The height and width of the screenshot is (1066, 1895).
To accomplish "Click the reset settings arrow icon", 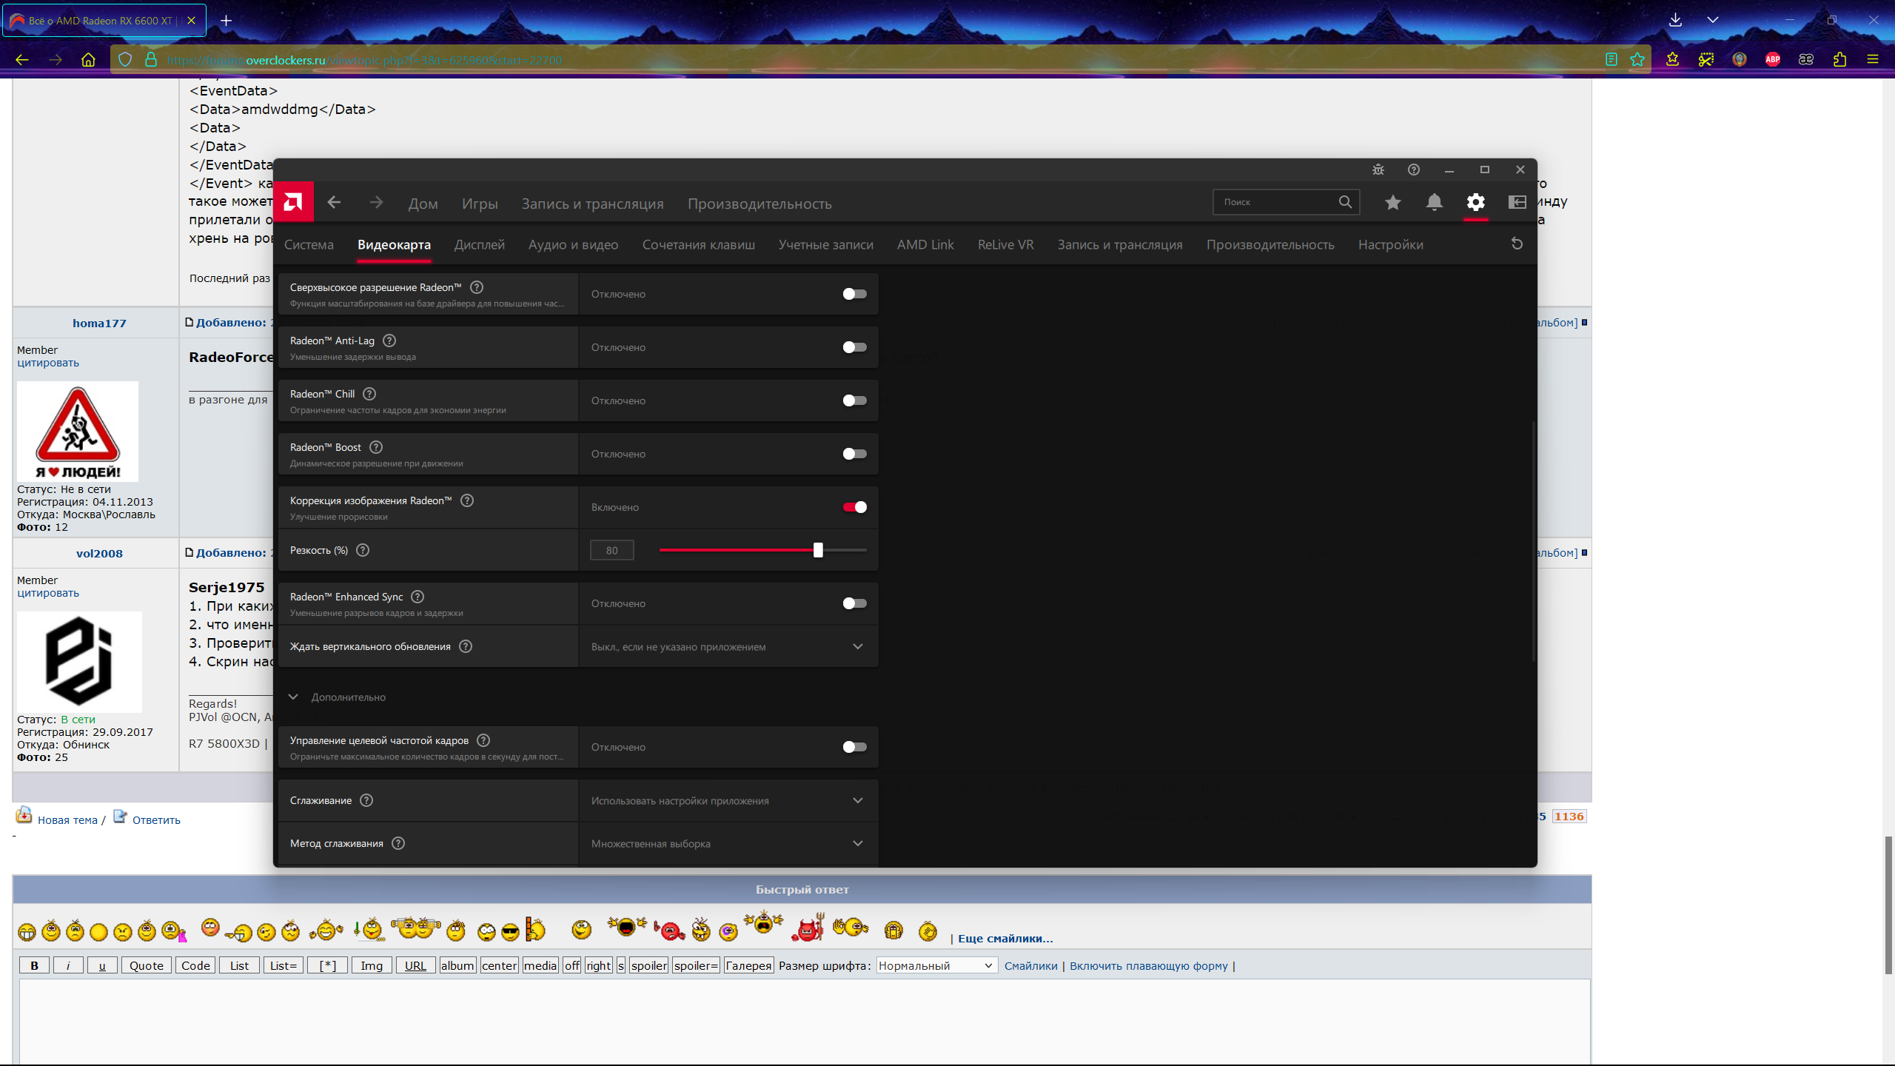I will [x=1517, y=244].
